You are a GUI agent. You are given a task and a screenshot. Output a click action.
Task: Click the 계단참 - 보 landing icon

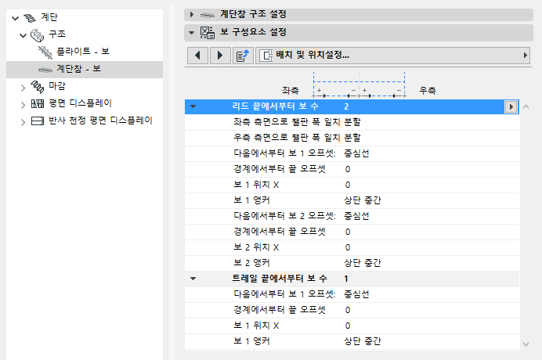pos(45,70)
